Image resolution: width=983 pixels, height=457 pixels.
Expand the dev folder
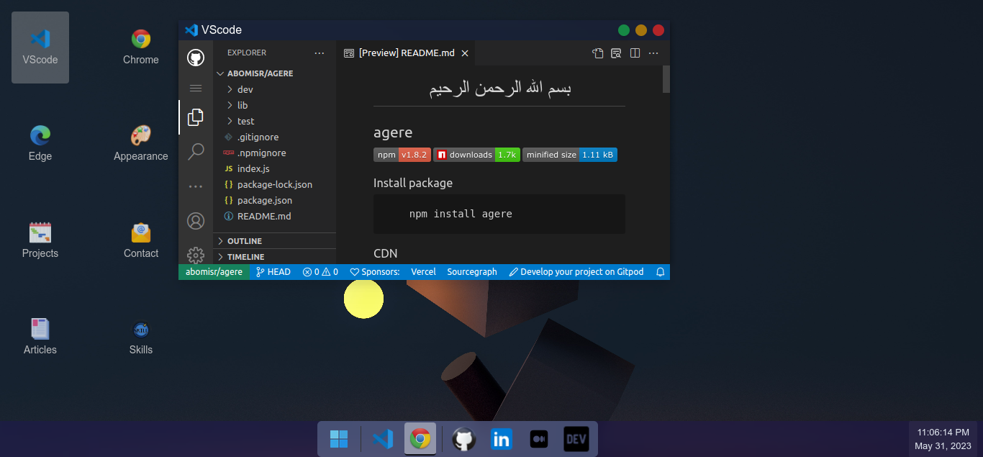click(x=275, y=89)
